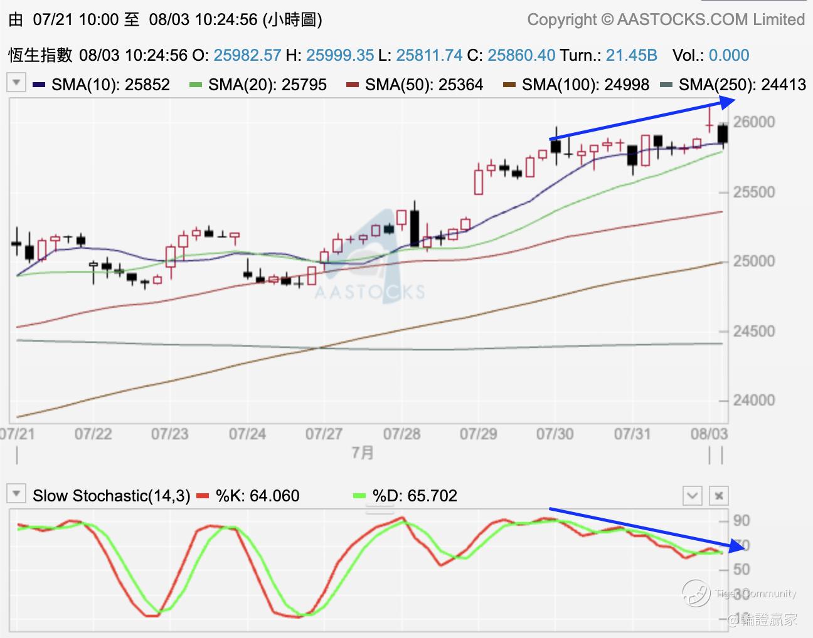Click the 07/31 date axis label

[632, 434]
